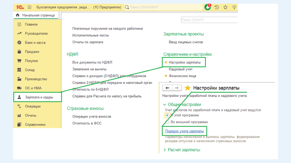
Task: Click the Зарплата и кадры person icon
Action: 19,97
